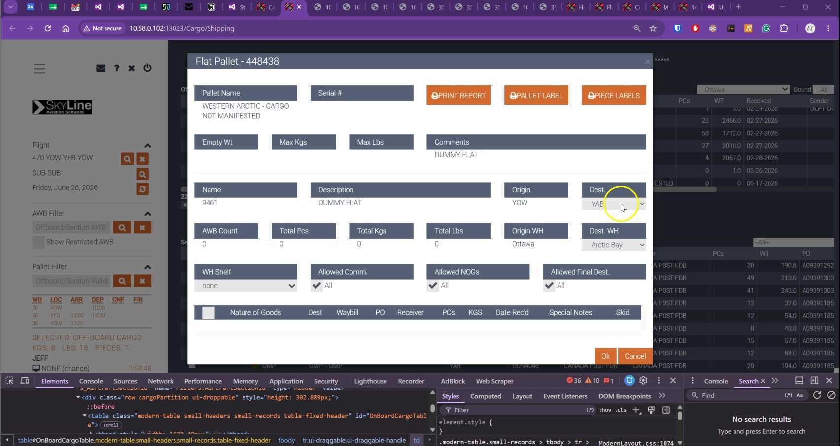Screen dimensions: 840x446
Task: Open the Ottawa dropdown in background page
Action: click(743, 90)
